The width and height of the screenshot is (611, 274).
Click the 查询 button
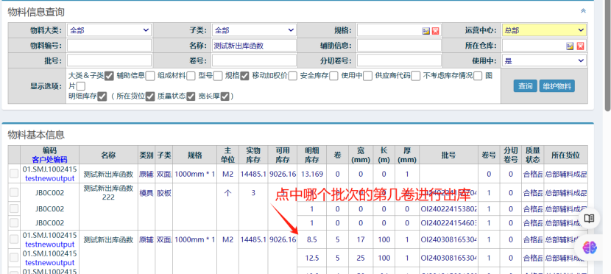click(526, 86)
